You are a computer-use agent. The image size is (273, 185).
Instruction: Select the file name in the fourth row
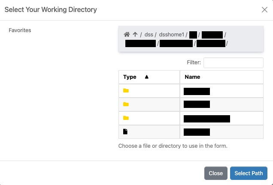[x=197, y=132]
